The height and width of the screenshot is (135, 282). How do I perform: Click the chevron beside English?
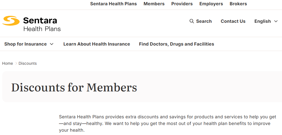coord(276,21)
